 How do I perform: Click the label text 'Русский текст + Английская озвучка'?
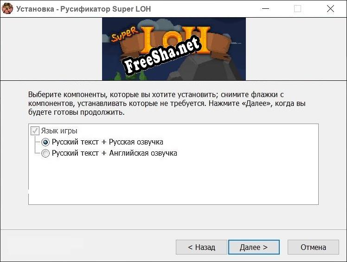point(115,153)
